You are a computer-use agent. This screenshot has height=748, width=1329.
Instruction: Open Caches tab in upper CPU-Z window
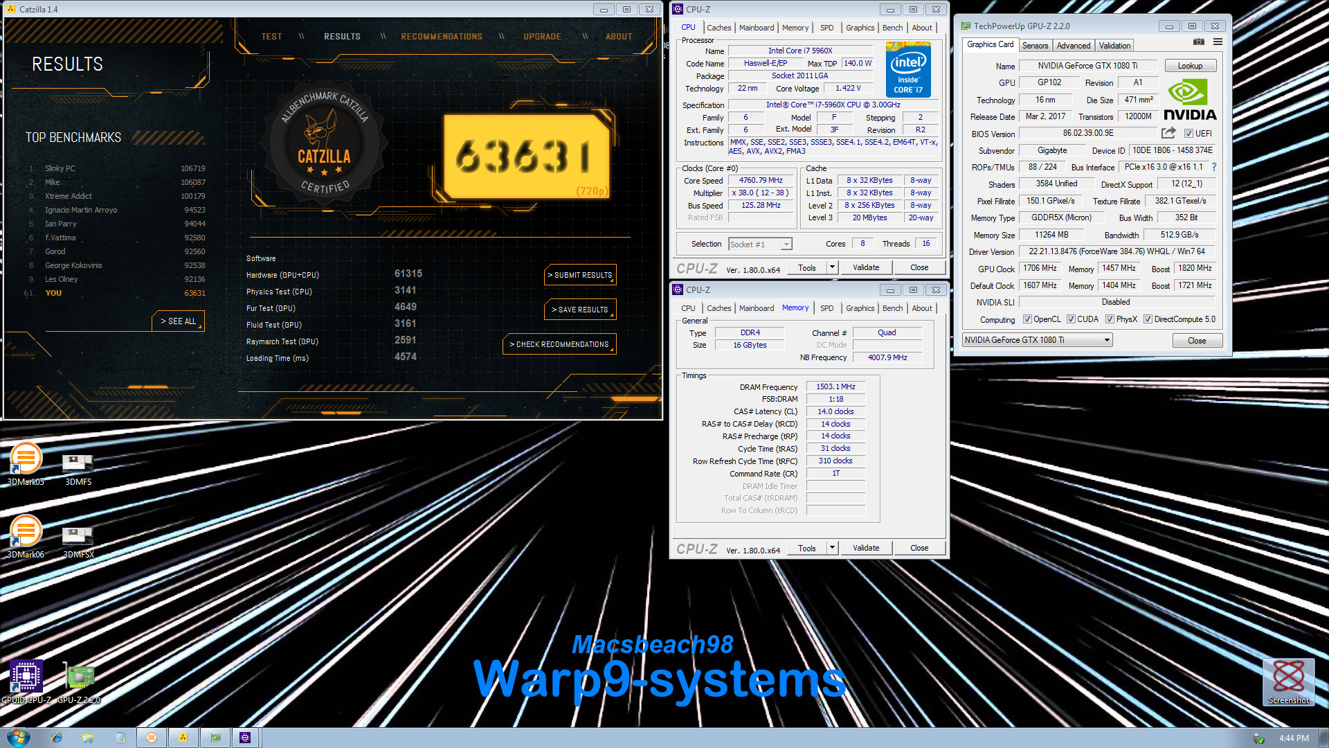pyautogui.click(x=718, y=28)
